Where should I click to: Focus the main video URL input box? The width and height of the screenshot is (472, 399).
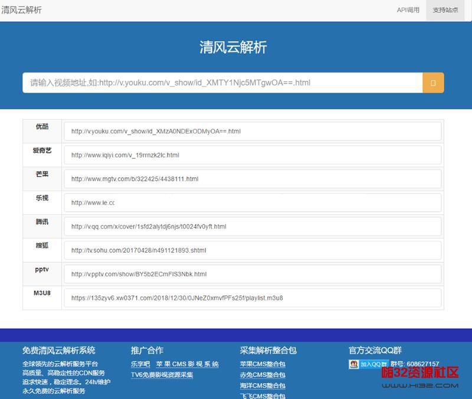coord(222,83)
